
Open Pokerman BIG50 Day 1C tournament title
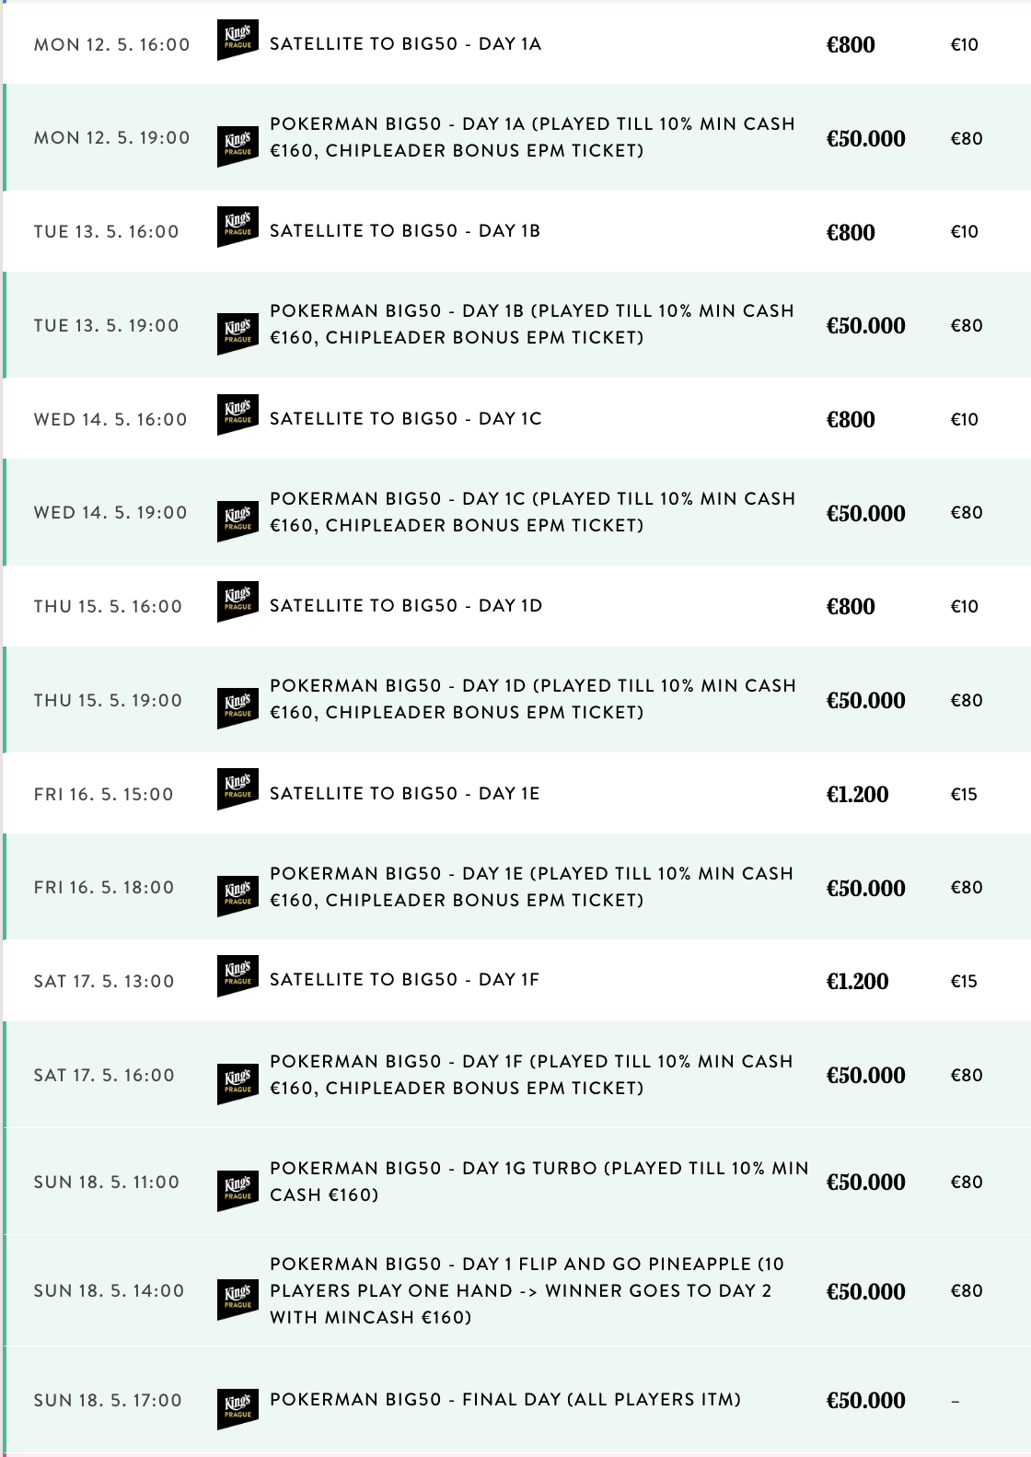532,512
